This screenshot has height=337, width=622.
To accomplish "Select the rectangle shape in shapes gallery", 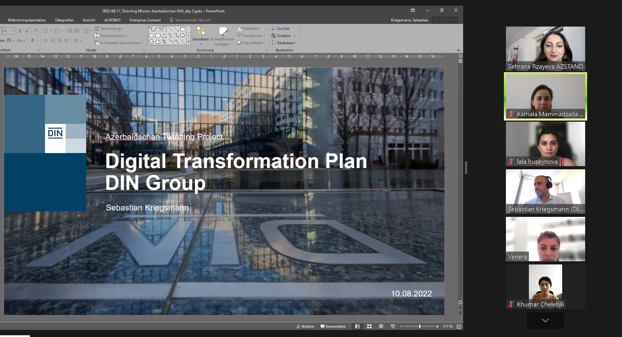I will (183, 29).
